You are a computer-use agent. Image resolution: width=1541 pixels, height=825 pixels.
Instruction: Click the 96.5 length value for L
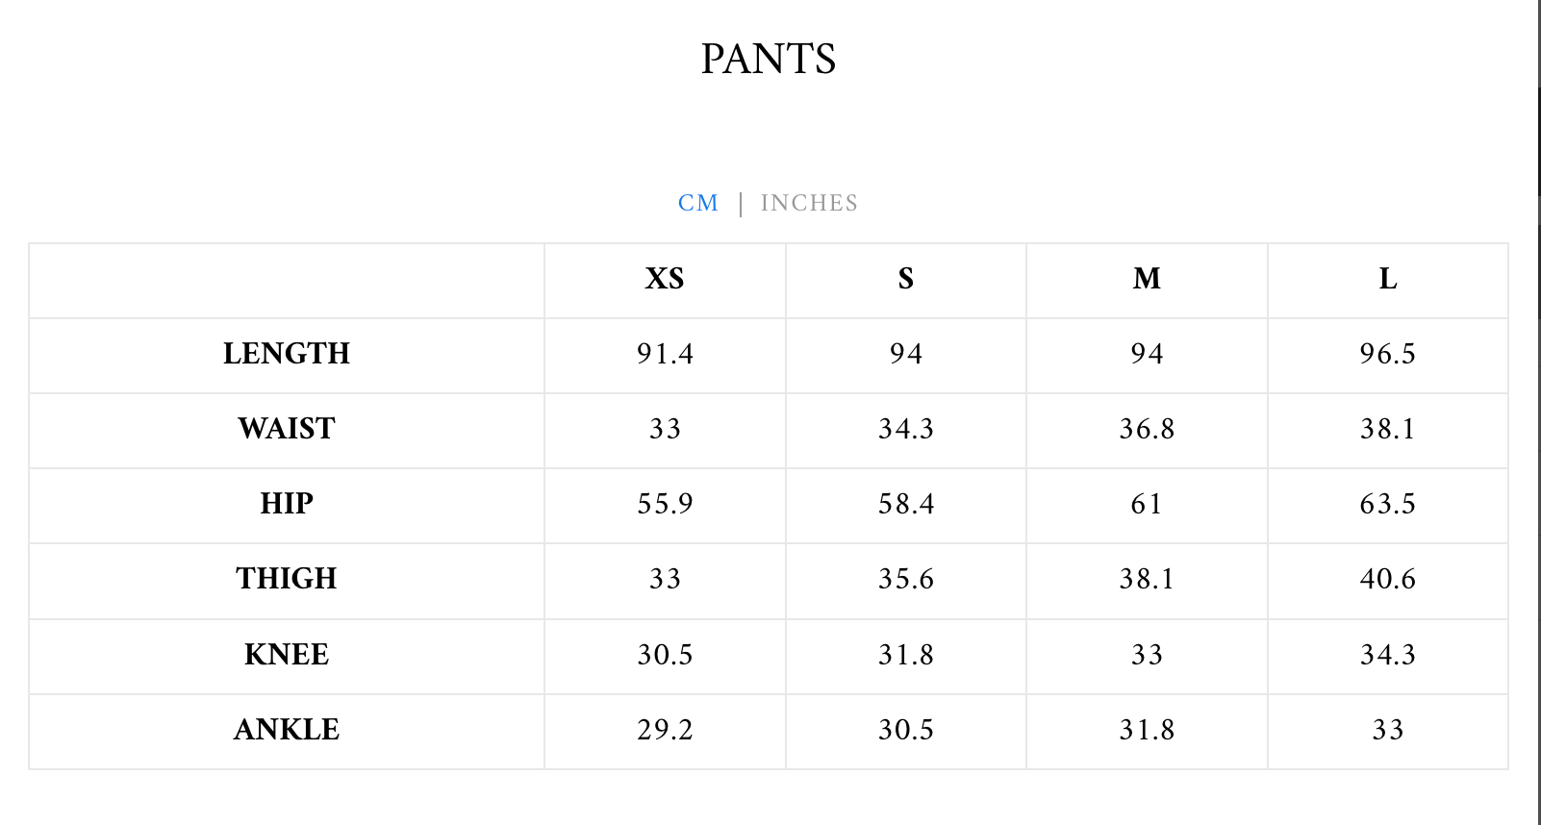[1388, 354]
